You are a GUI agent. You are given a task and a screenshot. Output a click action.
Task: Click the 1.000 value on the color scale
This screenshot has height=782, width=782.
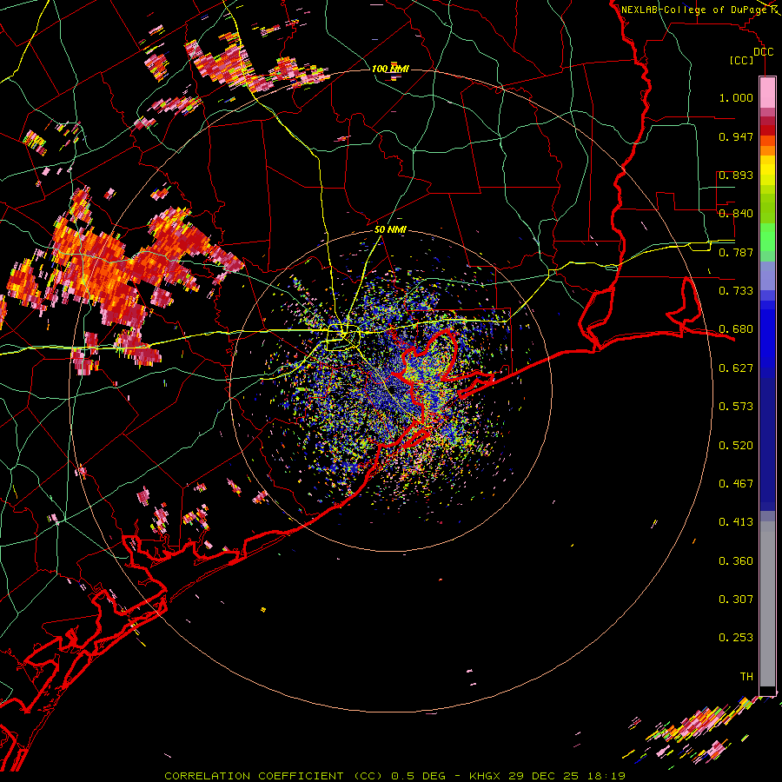tap(736, 97)
